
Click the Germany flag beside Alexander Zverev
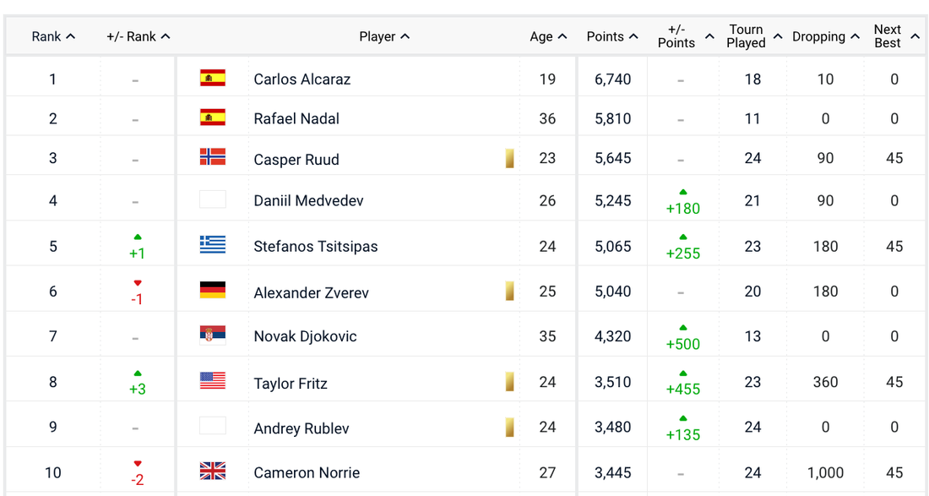pos(213,291)
